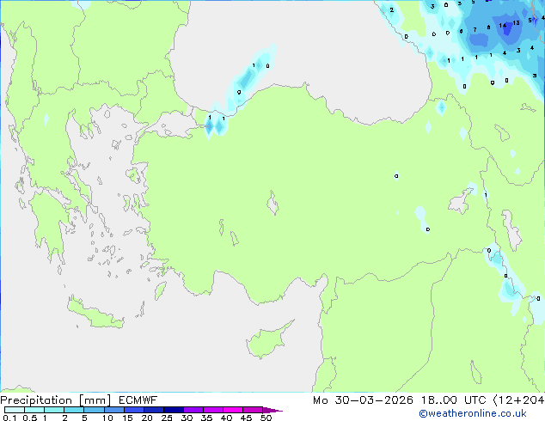The height and width of the screenshot is (421, 545).
Task: Click the '2' value on the map near the Black Sea coast
Action: tap(392, 9)
